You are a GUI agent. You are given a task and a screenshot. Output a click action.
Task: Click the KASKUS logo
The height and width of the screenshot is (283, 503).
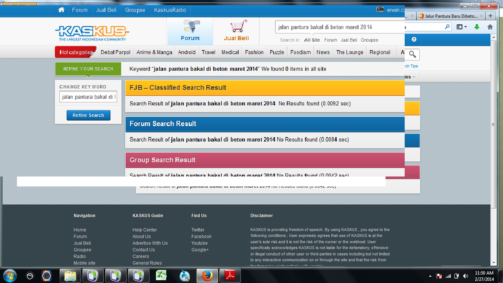tap(92, 33)
